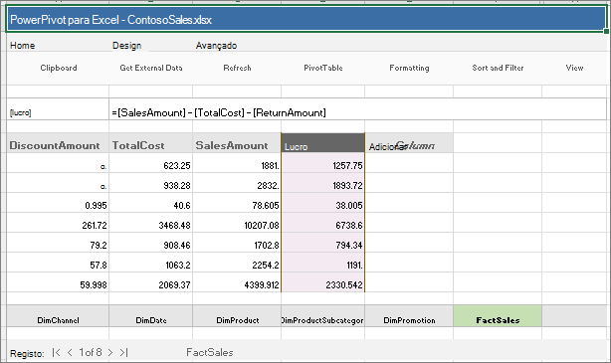Open the View ribbon group

pos(574,68)
